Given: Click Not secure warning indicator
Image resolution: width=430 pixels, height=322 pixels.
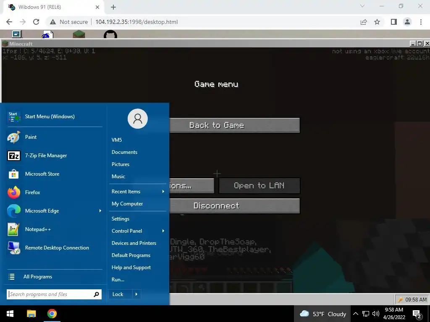Looking at the screenshot, I should click(x=69, y=22).
